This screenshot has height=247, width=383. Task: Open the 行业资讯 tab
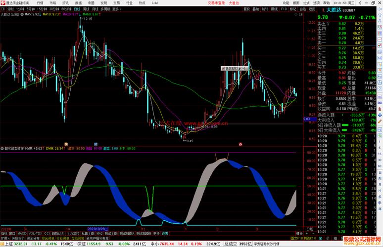click(x=63, y=238)
